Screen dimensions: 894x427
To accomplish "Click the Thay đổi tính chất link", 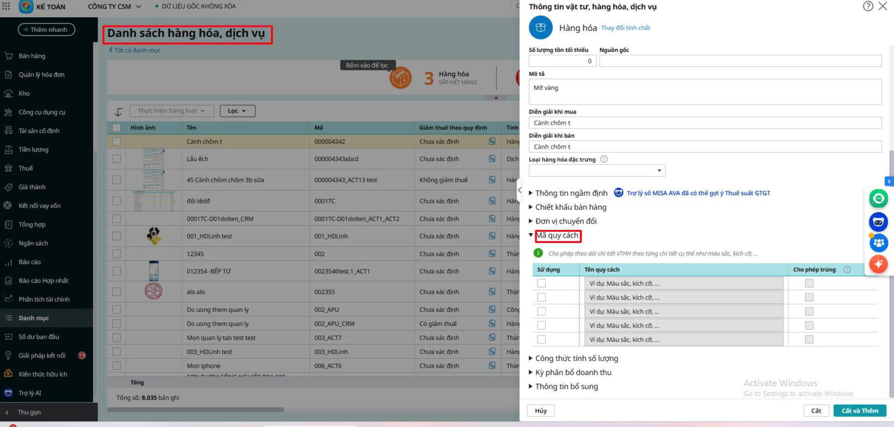I will pyautogui.click(x=625, y=28).
